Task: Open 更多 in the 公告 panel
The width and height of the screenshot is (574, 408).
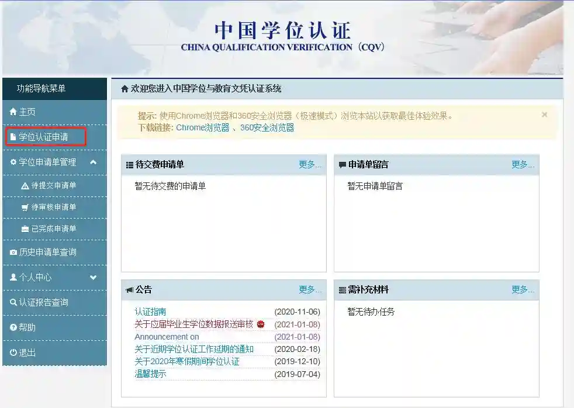Action: [310, 290]
